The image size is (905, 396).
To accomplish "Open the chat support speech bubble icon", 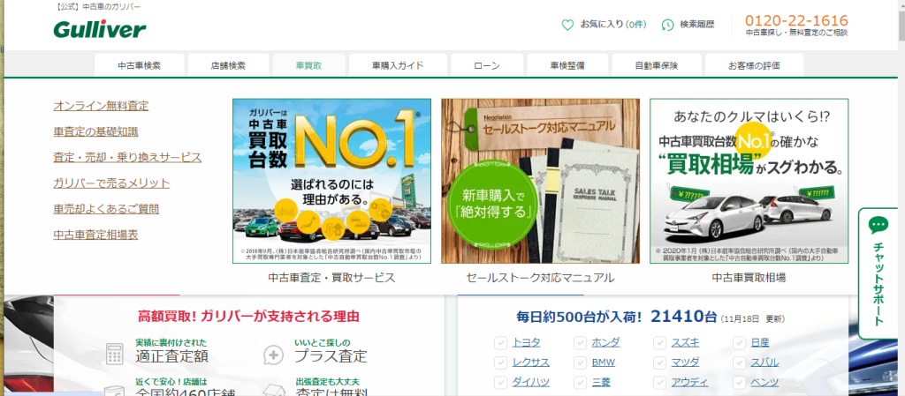I will click(x=878, y=225).
